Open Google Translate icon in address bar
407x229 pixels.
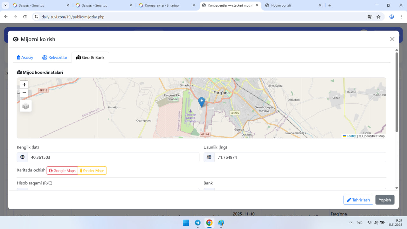[370, 17]
